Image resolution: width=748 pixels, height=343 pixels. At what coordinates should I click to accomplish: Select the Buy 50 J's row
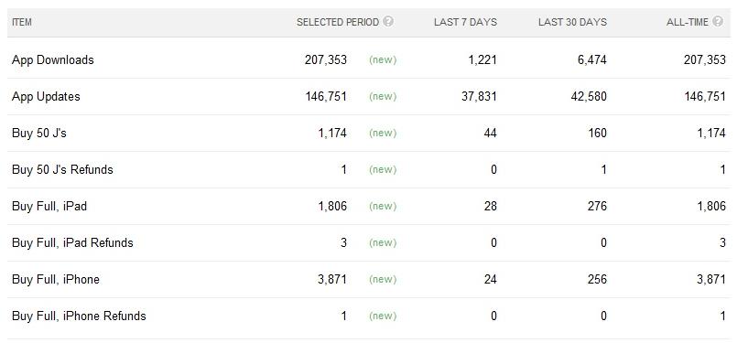pos(369,134)
